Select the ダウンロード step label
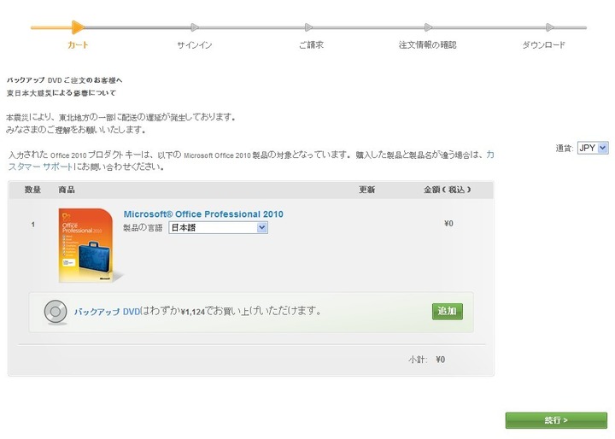 pyautogui.click(x=543, y=44)
